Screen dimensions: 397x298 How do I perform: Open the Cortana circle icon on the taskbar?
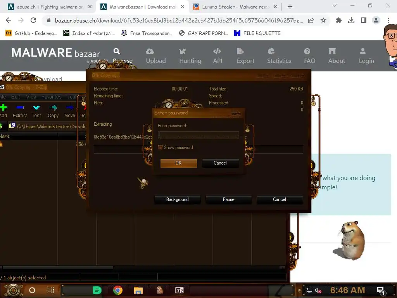point(32,290)
